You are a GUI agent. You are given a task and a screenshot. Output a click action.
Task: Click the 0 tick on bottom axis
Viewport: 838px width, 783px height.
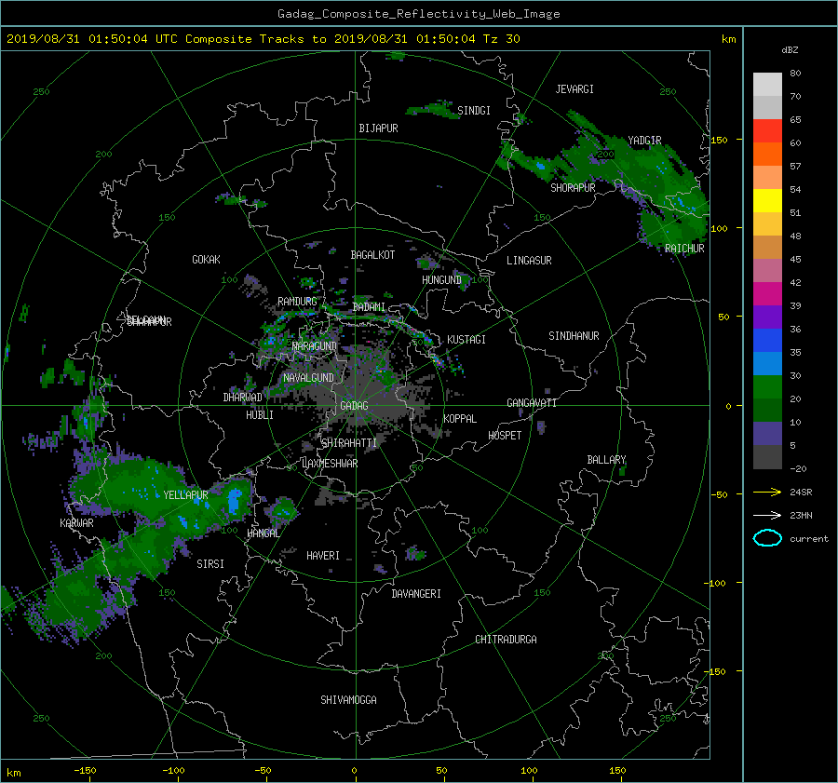tap(354, 770)
